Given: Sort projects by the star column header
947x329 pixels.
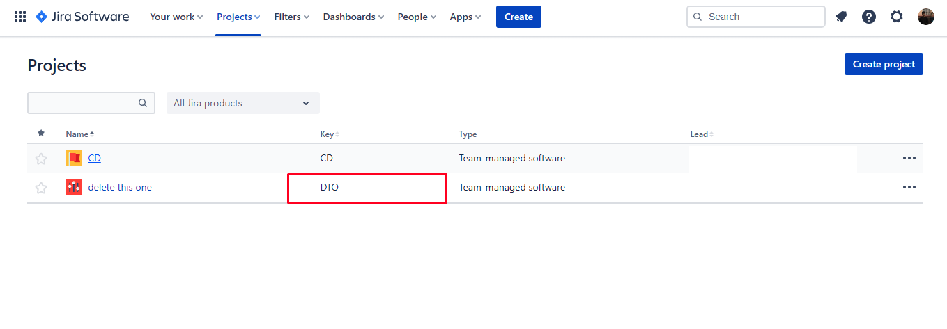Looking at the screenshot, I should [41, 134].
